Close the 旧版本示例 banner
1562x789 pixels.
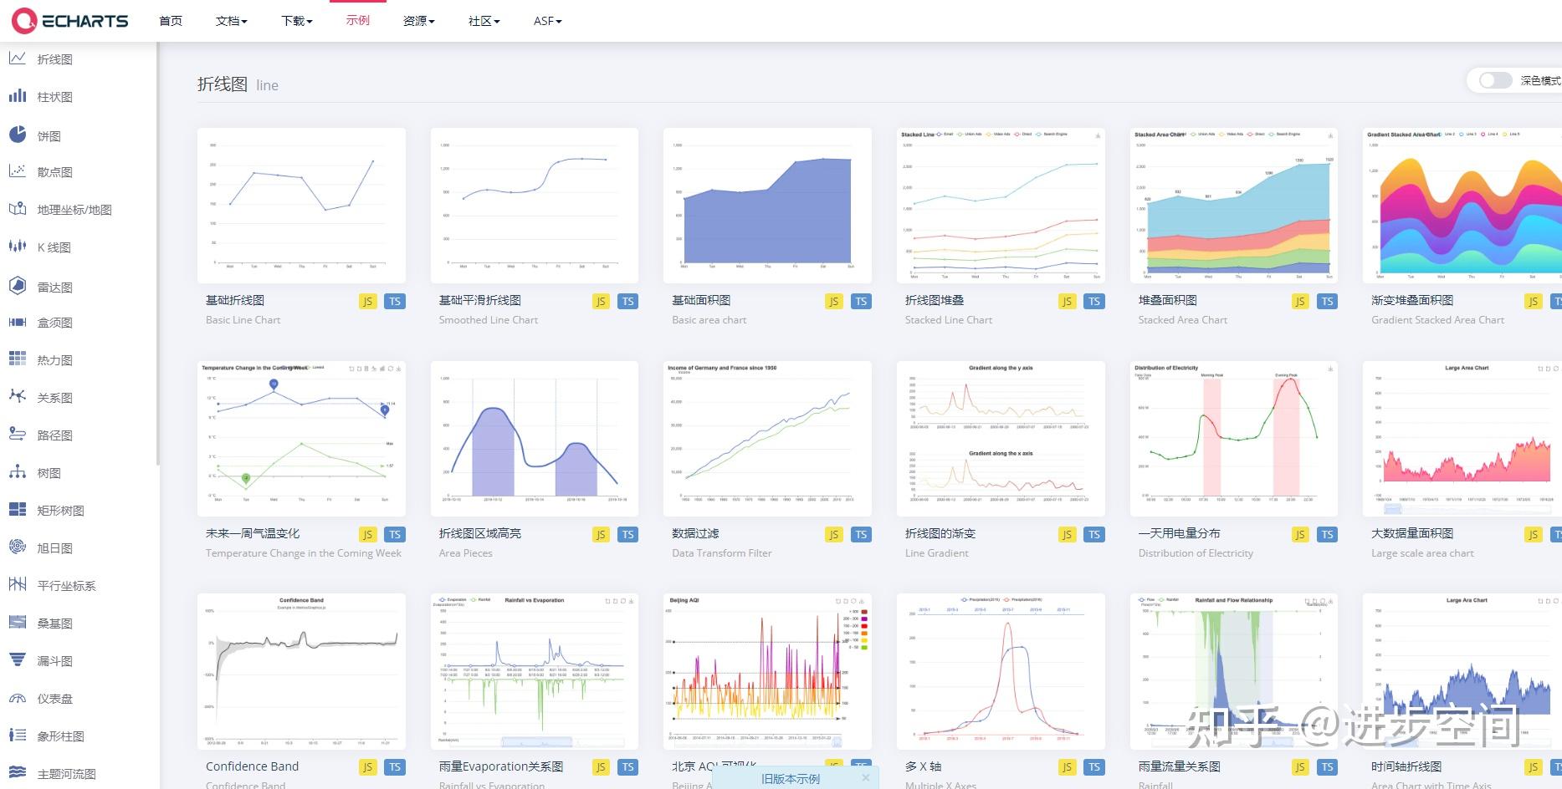coord(865,778)
